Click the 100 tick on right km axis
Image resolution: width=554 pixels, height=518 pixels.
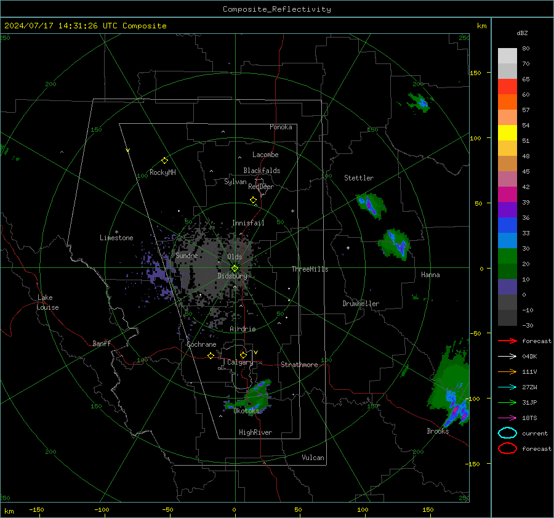(475, 138)
